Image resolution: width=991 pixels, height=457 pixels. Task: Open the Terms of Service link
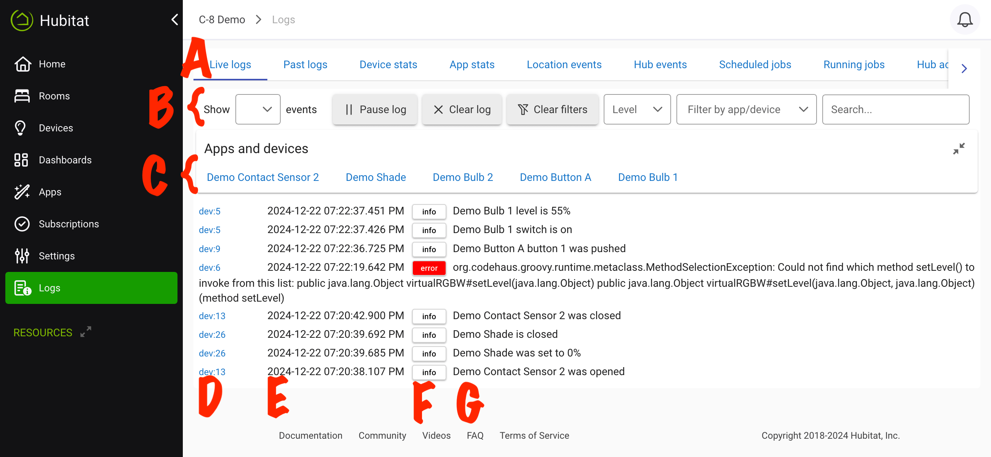[534, 435]
